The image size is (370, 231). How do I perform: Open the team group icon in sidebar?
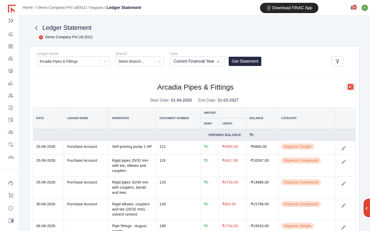point(11,157)
